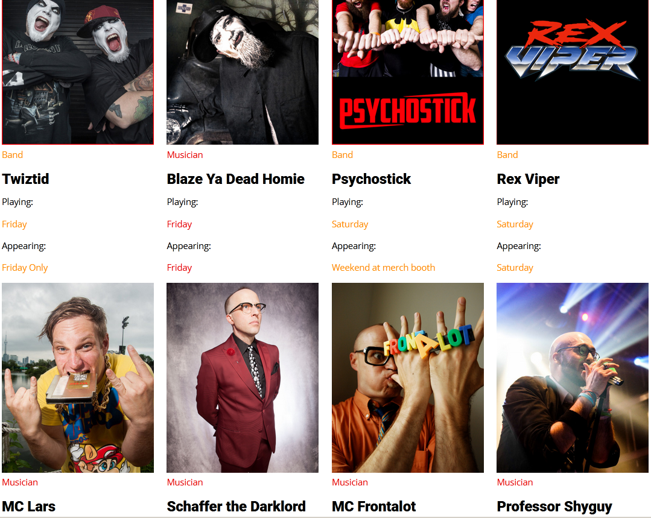Viewport: 651px width, 518px height.
Task: Open the Schaffer the Darklord portrait
Action: click(243, 377)
